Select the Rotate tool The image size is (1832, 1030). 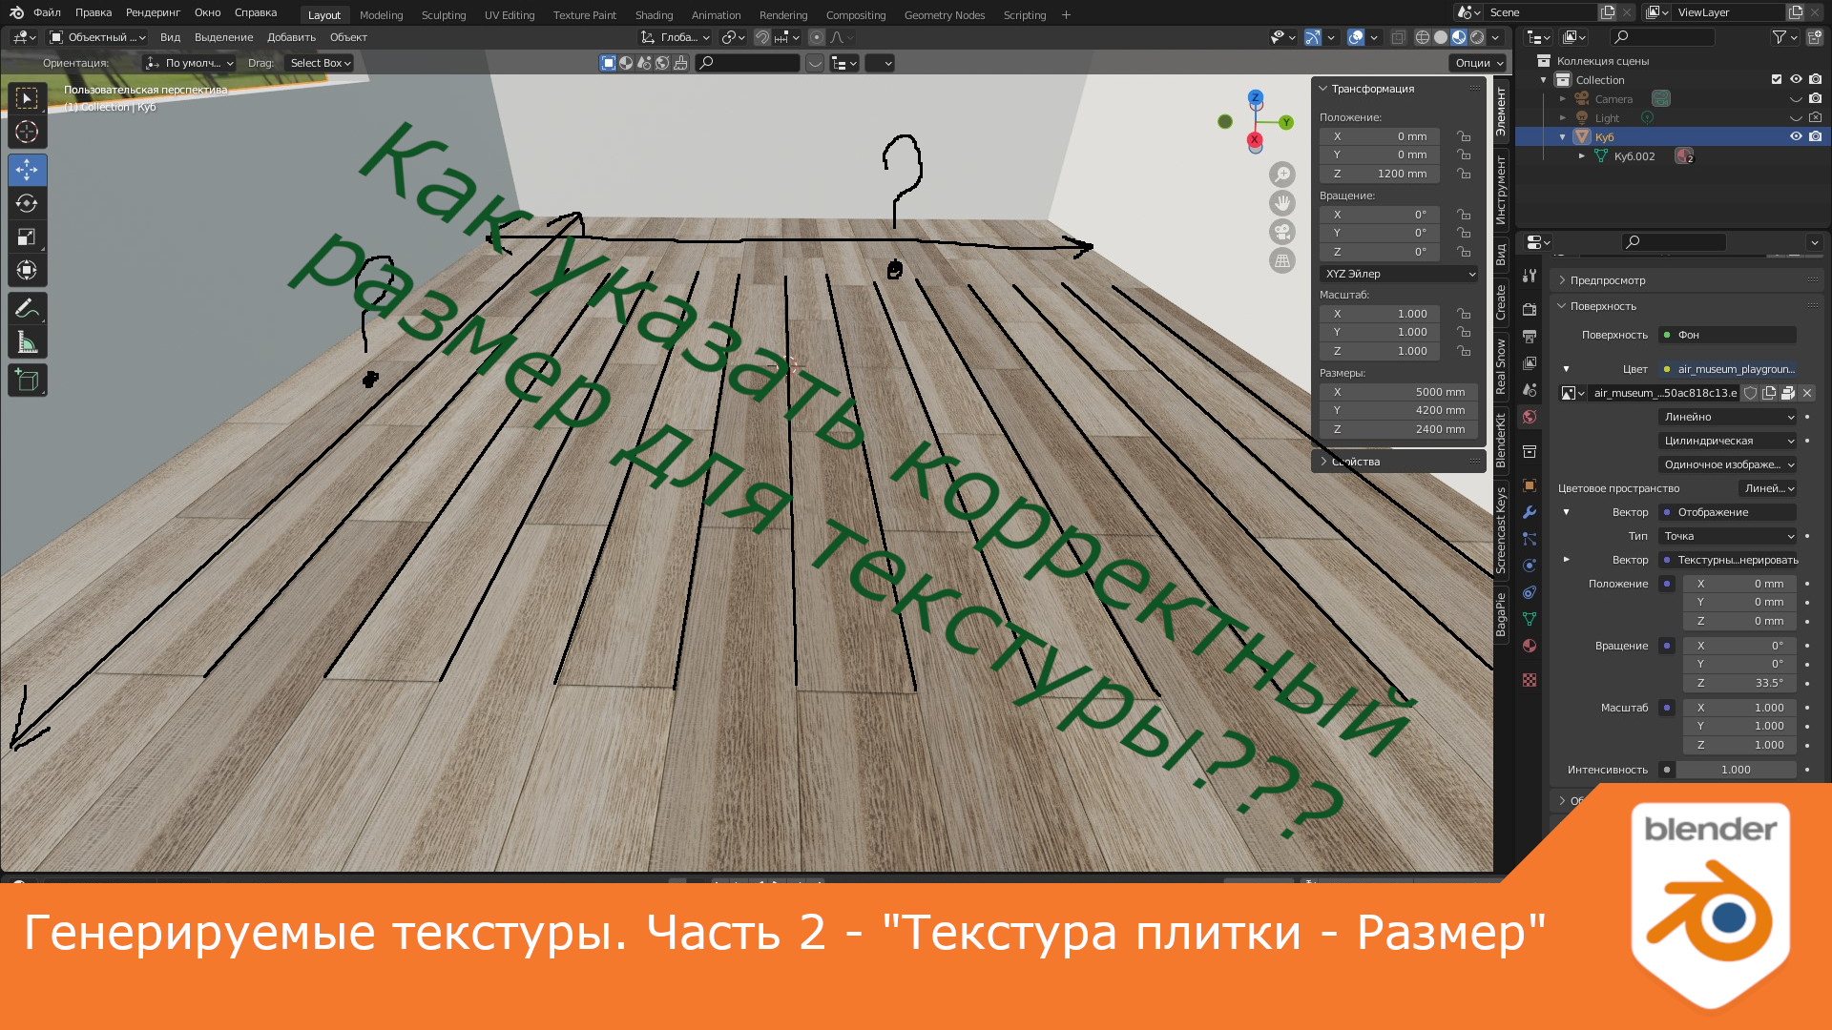pyautogui.click(x=27, y=203)
